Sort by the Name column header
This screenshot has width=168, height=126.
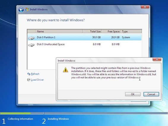[59, 31]
